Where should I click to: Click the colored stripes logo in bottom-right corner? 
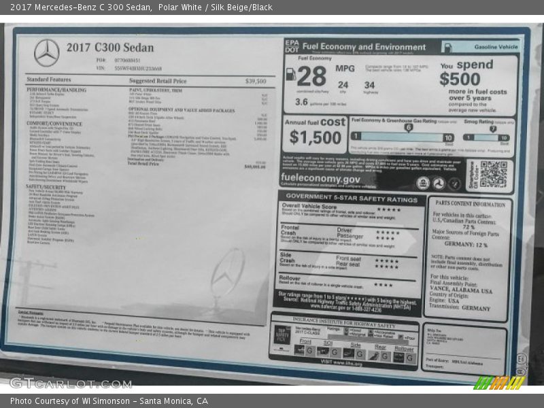click(x=499, y=383)
